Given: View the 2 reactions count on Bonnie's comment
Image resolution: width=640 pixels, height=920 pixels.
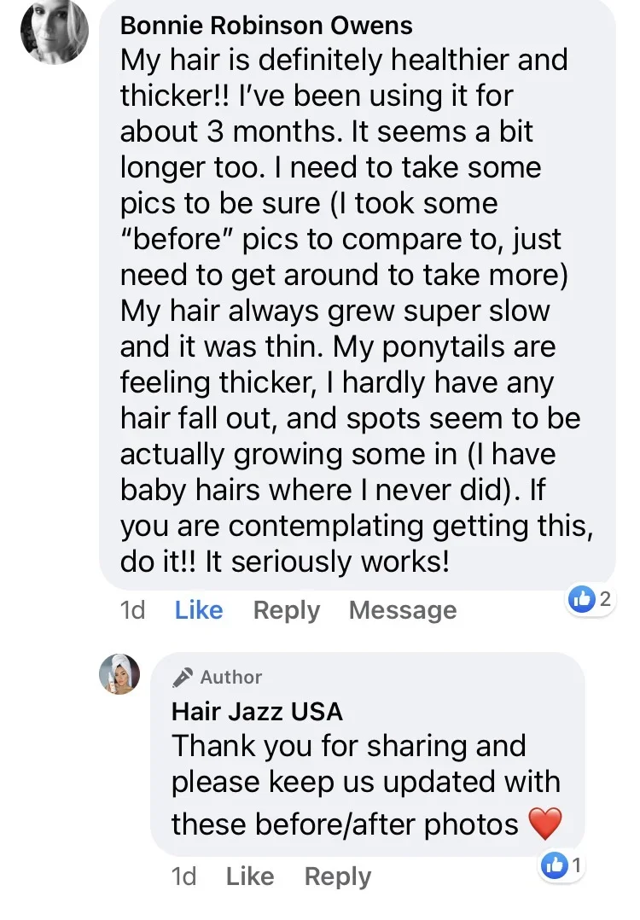Looking at the screenshot, I should (x=605, y=600).
